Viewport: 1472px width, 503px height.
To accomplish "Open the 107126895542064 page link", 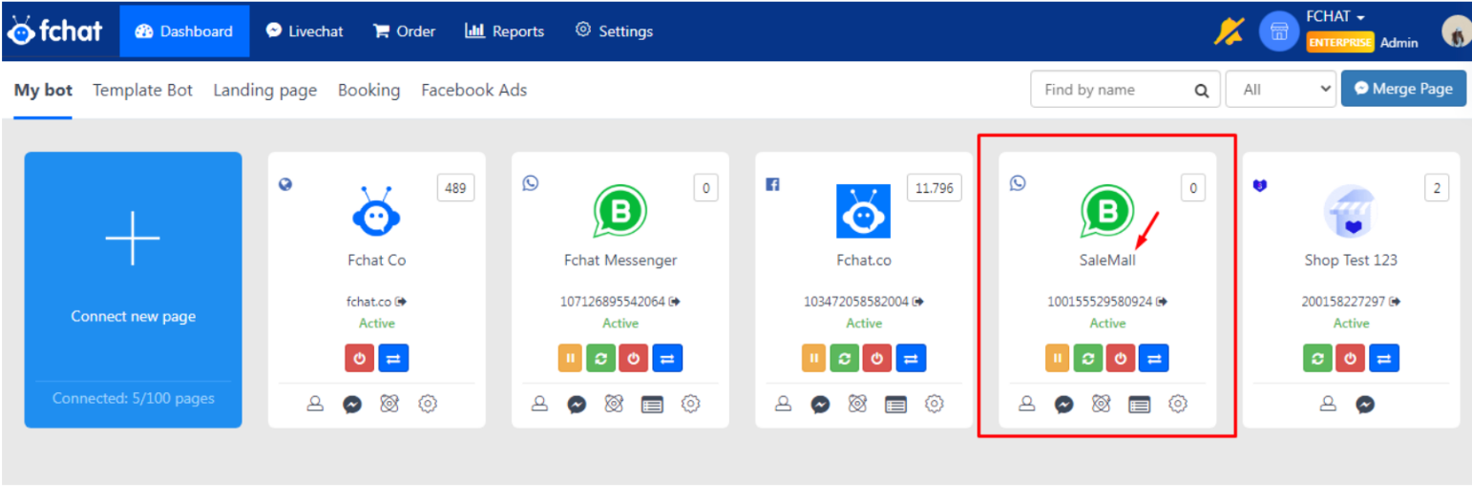I will point(620,301).
